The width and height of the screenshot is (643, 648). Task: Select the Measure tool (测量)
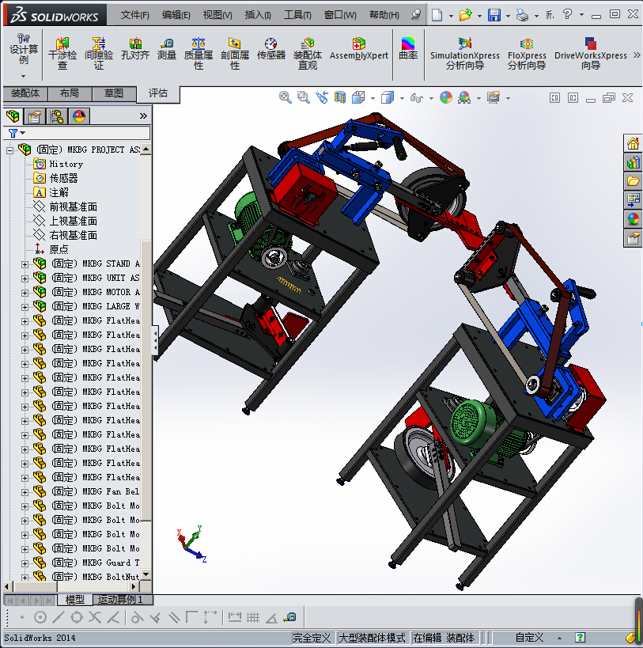tap(167, 49)
